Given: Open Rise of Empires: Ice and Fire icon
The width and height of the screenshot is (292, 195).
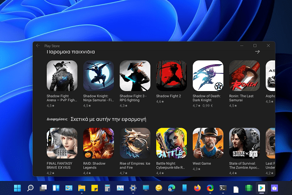Looking at the screenshot, I should (135, 143).
